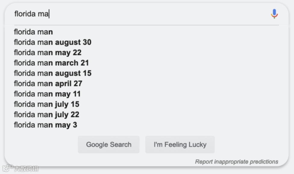Pick the 'florida man may 22' prediction

pyautogui.click(x=48, y=52)
